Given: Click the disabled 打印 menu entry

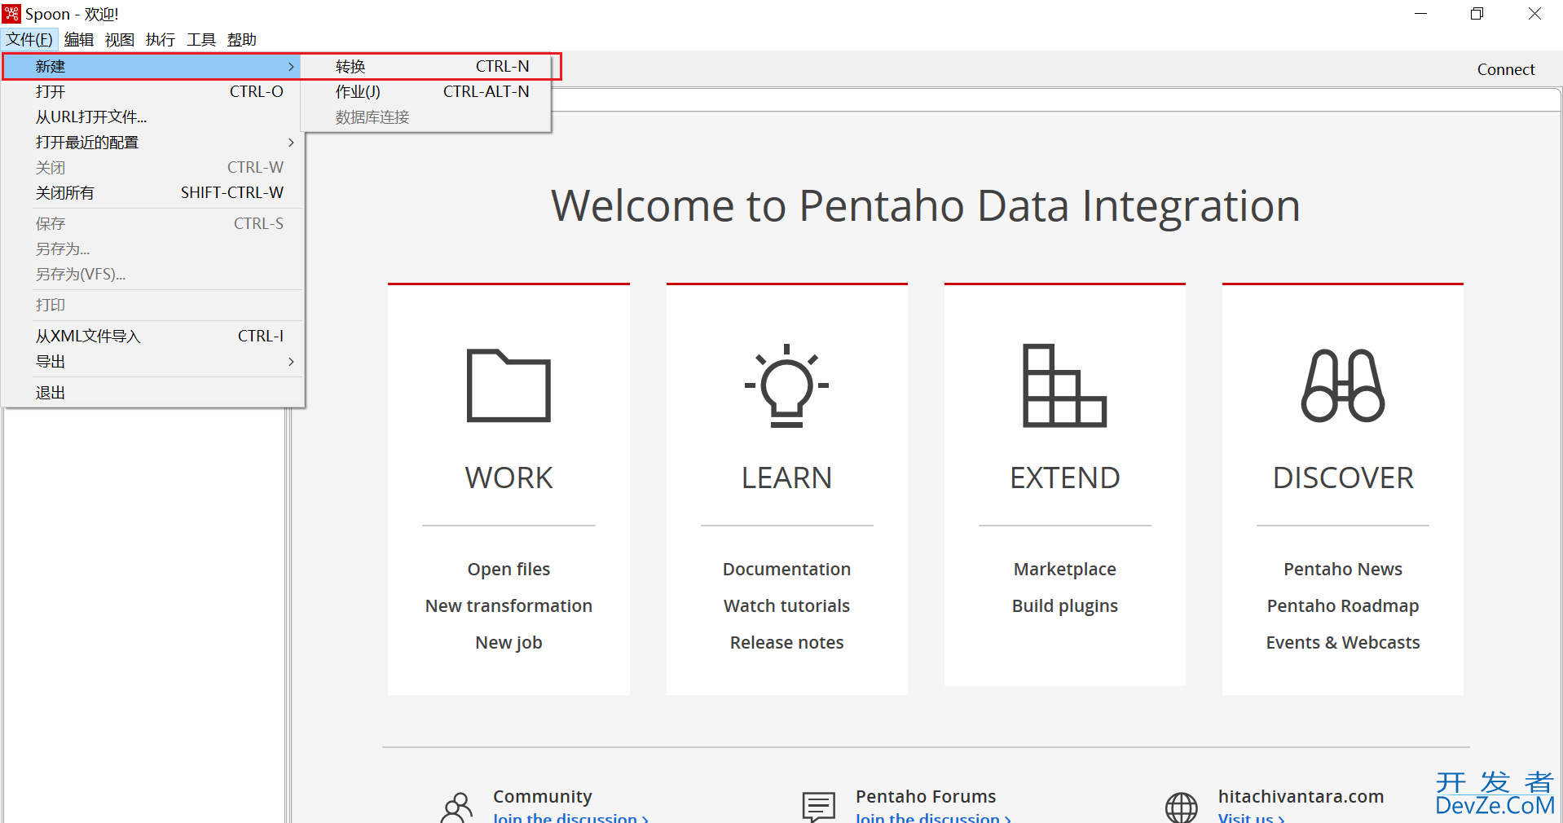Looking at the screenshot, I should [x=152, y=306].
